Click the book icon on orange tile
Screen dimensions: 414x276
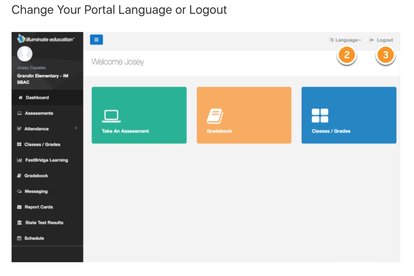(x=215, y=116)
